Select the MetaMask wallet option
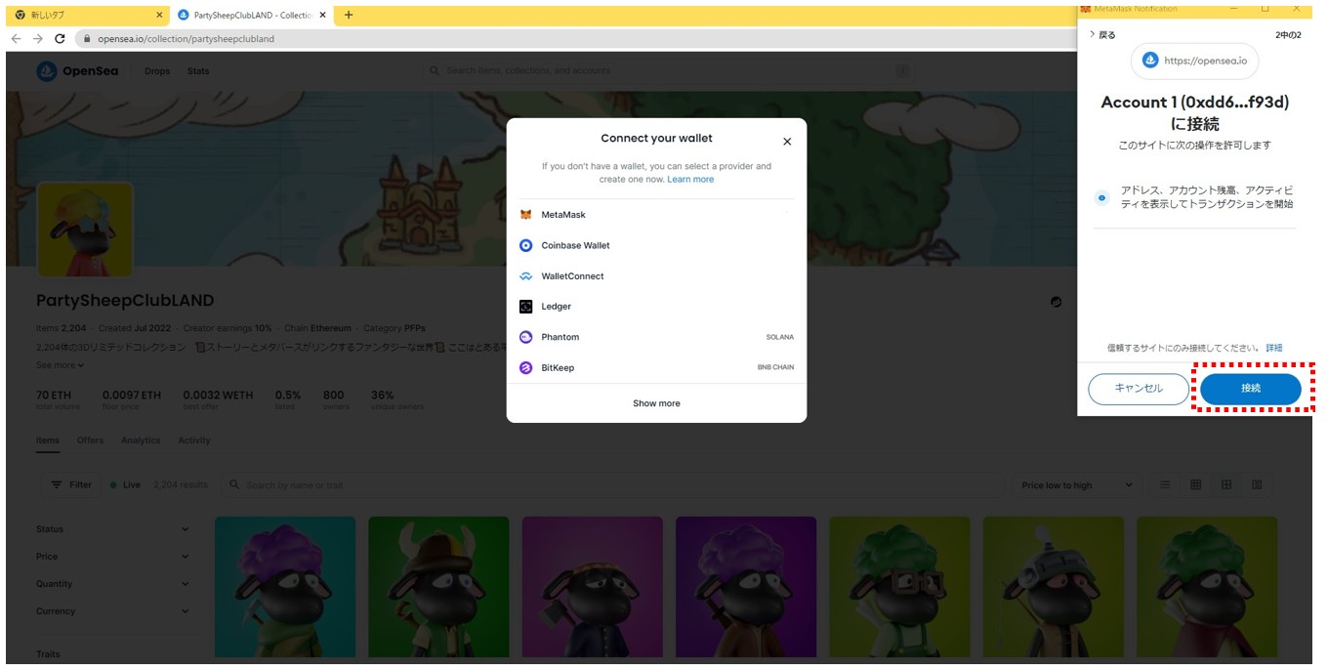 coord(656,215)
